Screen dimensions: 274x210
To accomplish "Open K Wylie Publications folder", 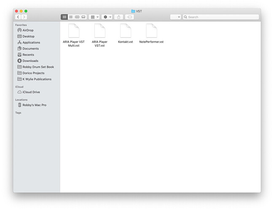I will [x=37, y=79].
